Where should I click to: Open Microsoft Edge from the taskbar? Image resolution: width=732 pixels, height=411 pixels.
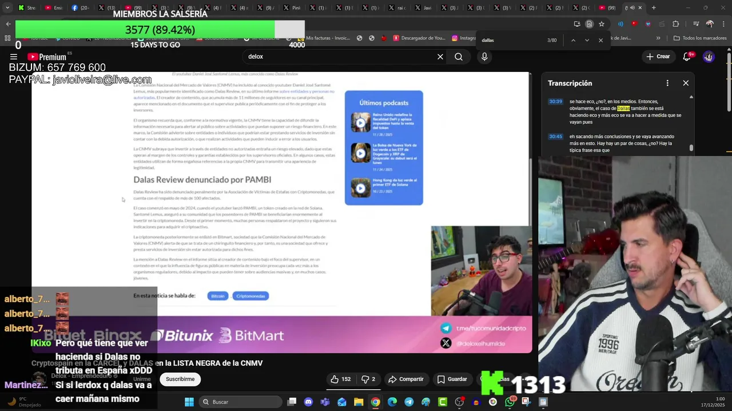(x=392, y=402)
